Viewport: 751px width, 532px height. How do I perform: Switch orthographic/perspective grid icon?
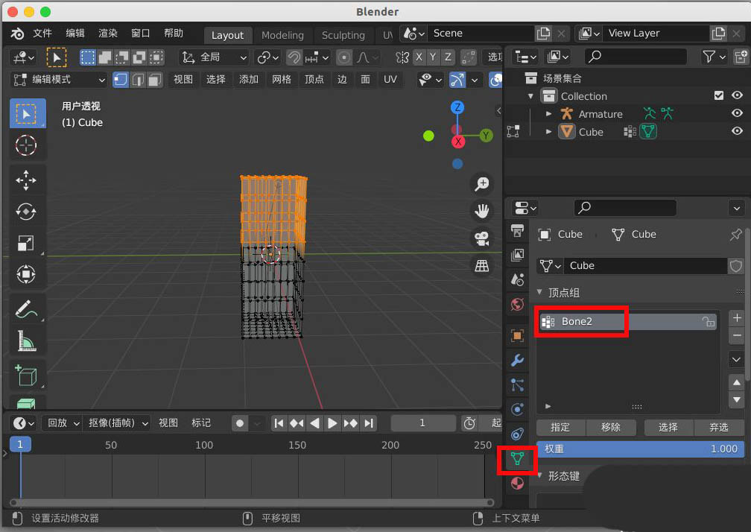482,265
